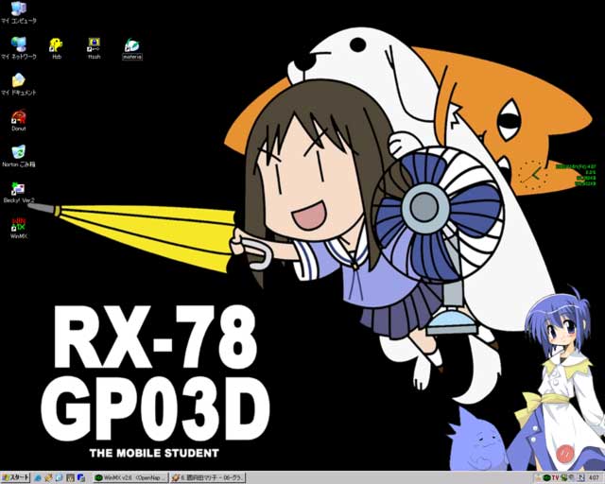605x484 pixels.
Task: Launch the Donut browser shortcut
Action: [19, 117]
